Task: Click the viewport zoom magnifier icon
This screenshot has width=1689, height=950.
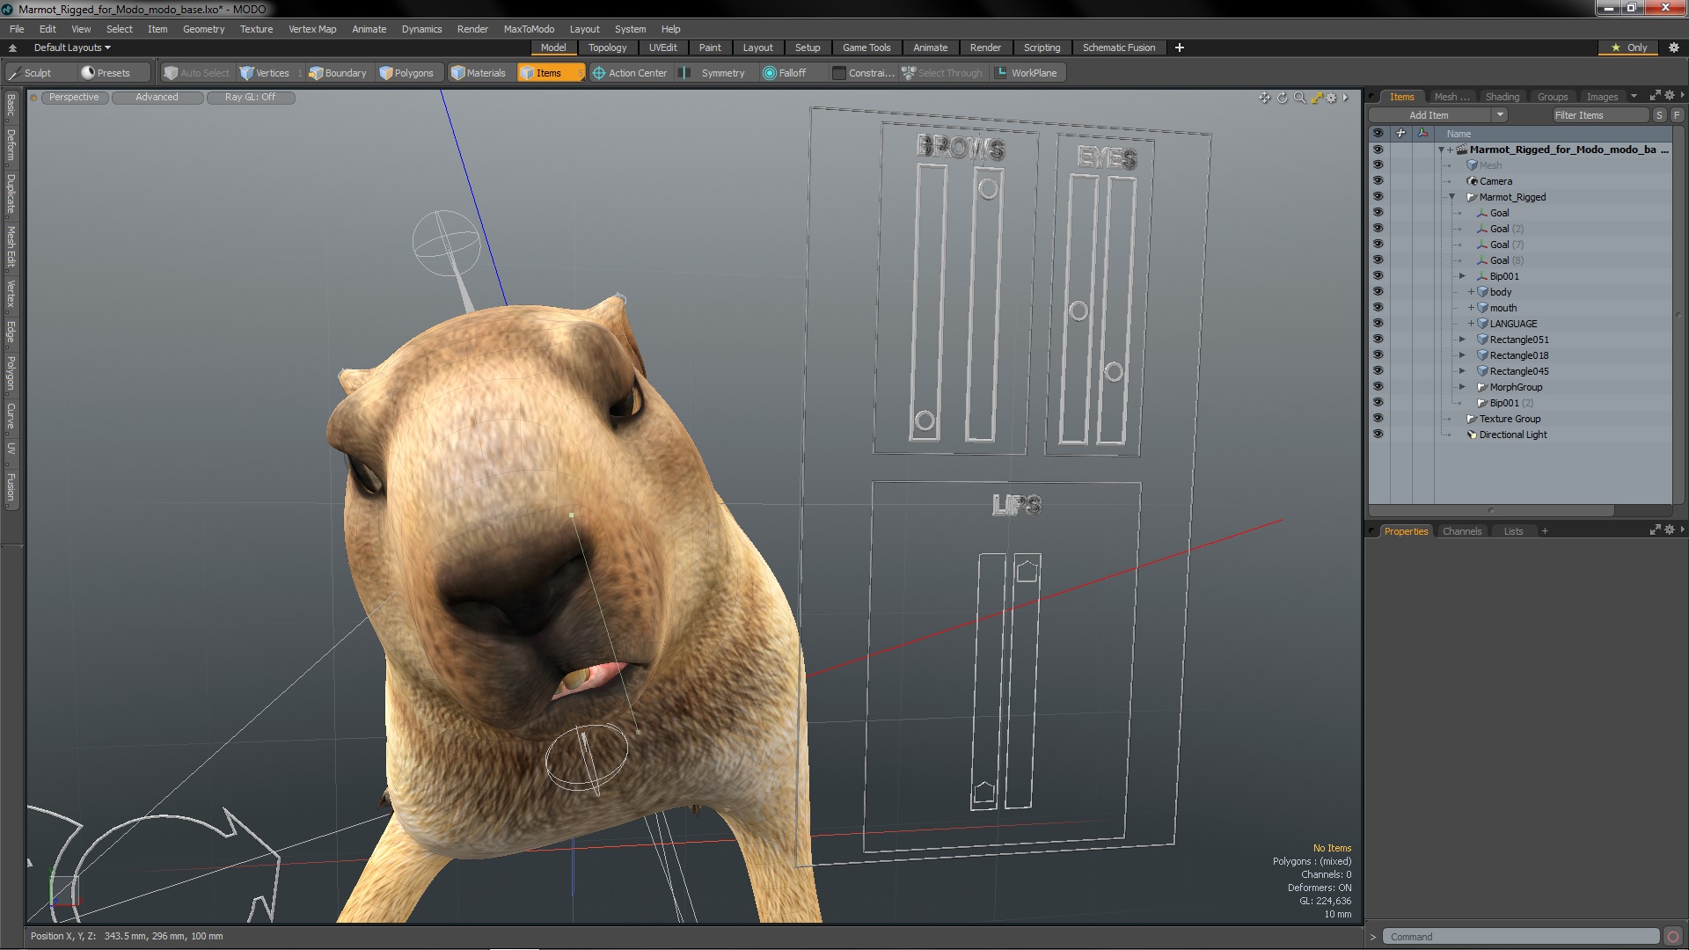Action: [1299, 98]
